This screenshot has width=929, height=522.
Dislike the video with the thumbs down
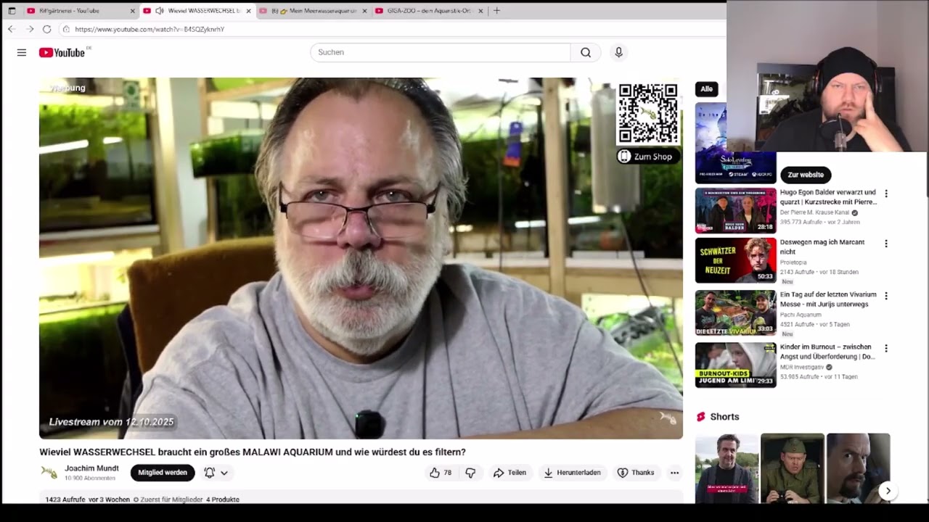[x=470, y=473]
